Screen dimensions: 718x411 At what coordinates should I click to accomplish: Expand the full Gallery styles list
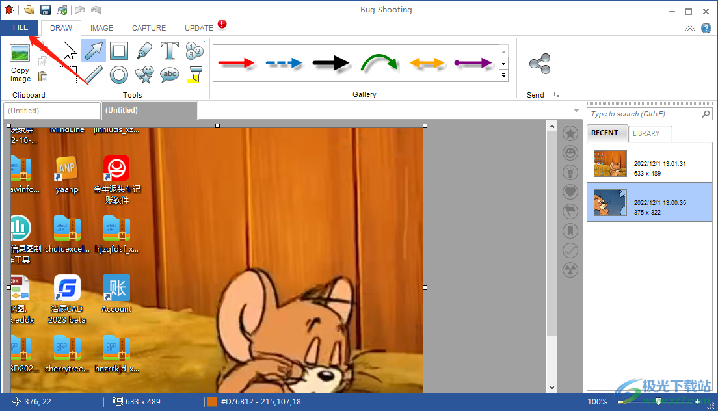pos(503,76)
